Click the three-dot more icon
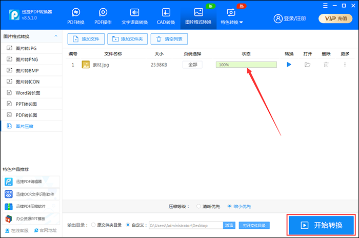Image resolution: width=359 pixels, height=238 pixels. [x=345, y=65]
